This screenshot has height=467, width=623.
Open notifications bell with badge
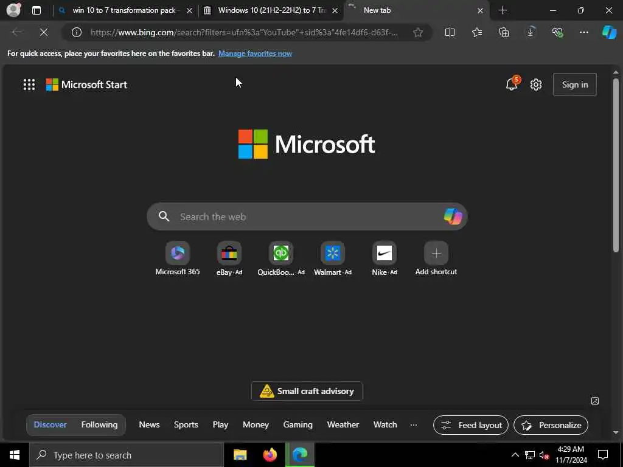(512, 84)
